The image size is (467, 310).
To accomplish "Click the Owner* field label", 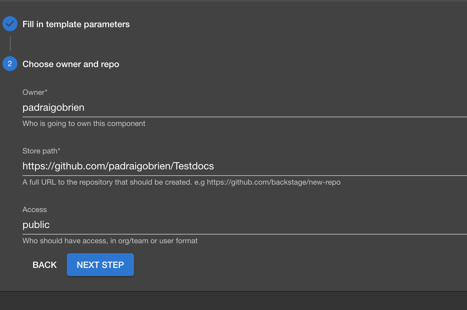I will [35, 92].
